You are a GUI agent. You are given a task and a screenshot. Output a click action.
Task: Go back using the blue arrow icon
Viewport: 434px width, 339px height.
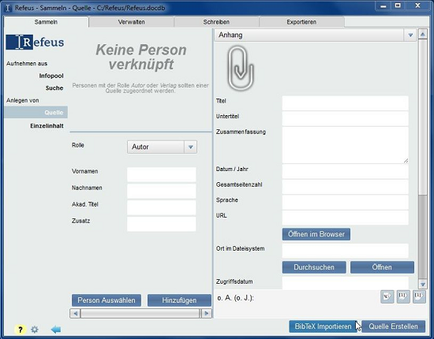pos(56,330)
